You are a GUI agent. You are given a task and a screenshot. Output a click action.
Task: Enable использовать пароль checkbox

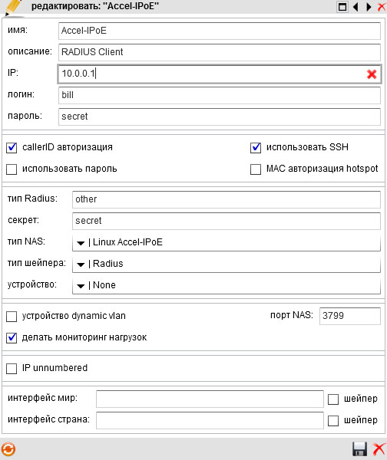pyautogui.click(x=12, y=169)
